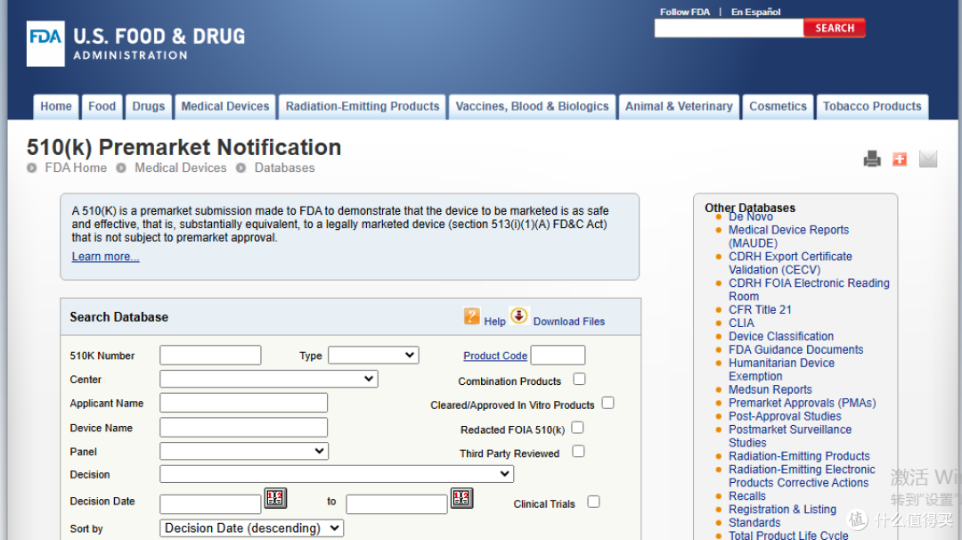Viewport: 962px width, 540px height.
Task: Open the Food tab
Action: click(x=102, y=107)
